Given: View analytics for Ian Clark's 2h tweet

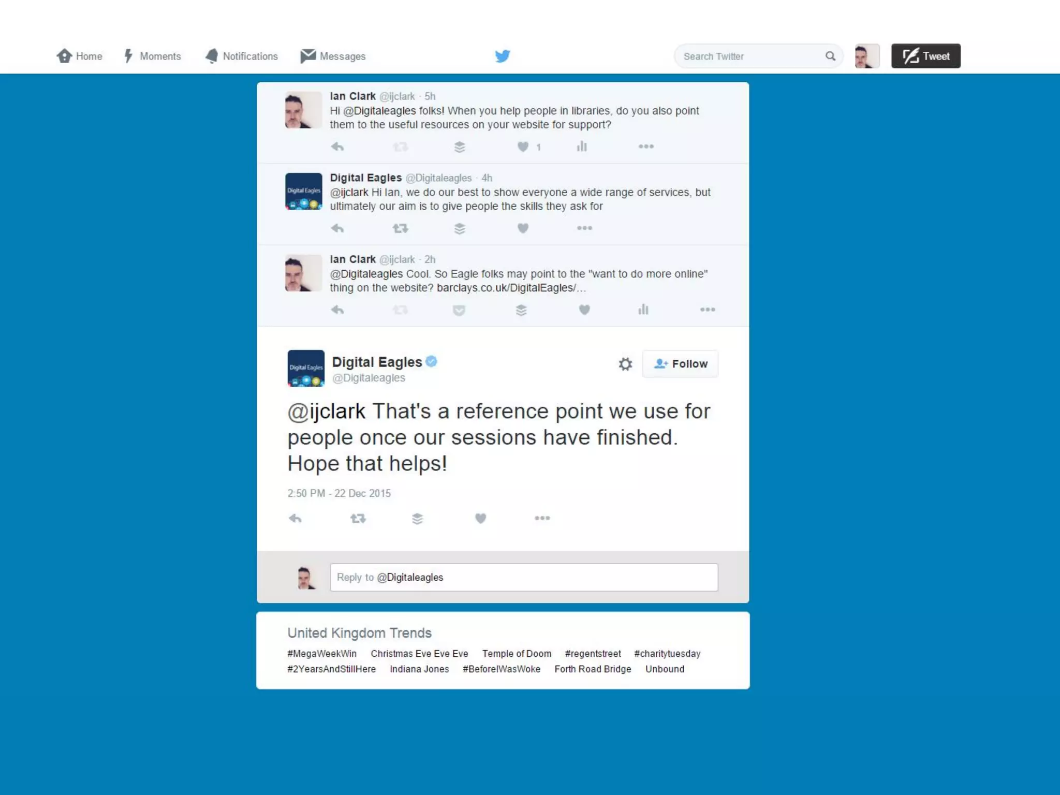Looking at the screenshot, I should click(x=643, y=310).
